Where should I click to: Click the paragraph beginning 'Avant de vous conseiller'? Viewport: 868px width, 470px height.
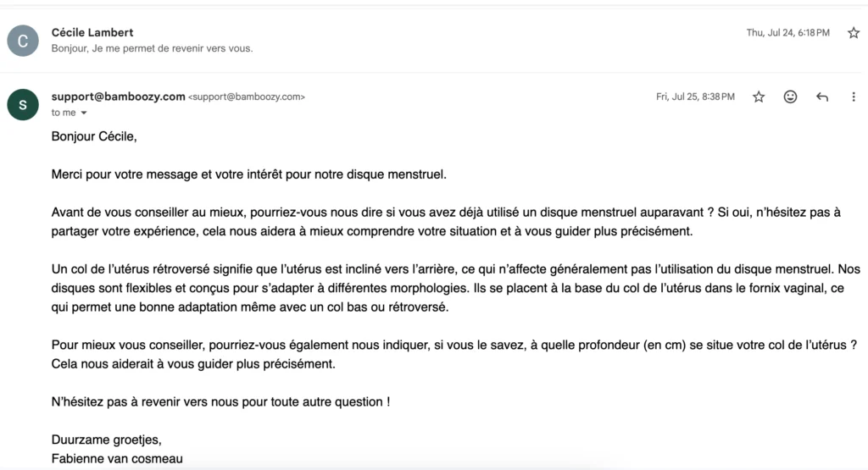[x=445, y=221]
